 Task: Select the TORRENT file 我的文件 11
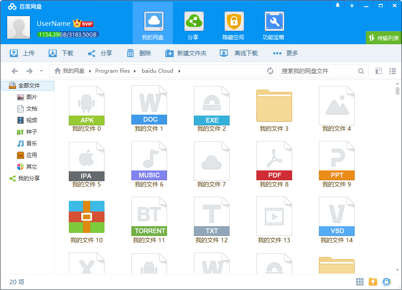149,220
